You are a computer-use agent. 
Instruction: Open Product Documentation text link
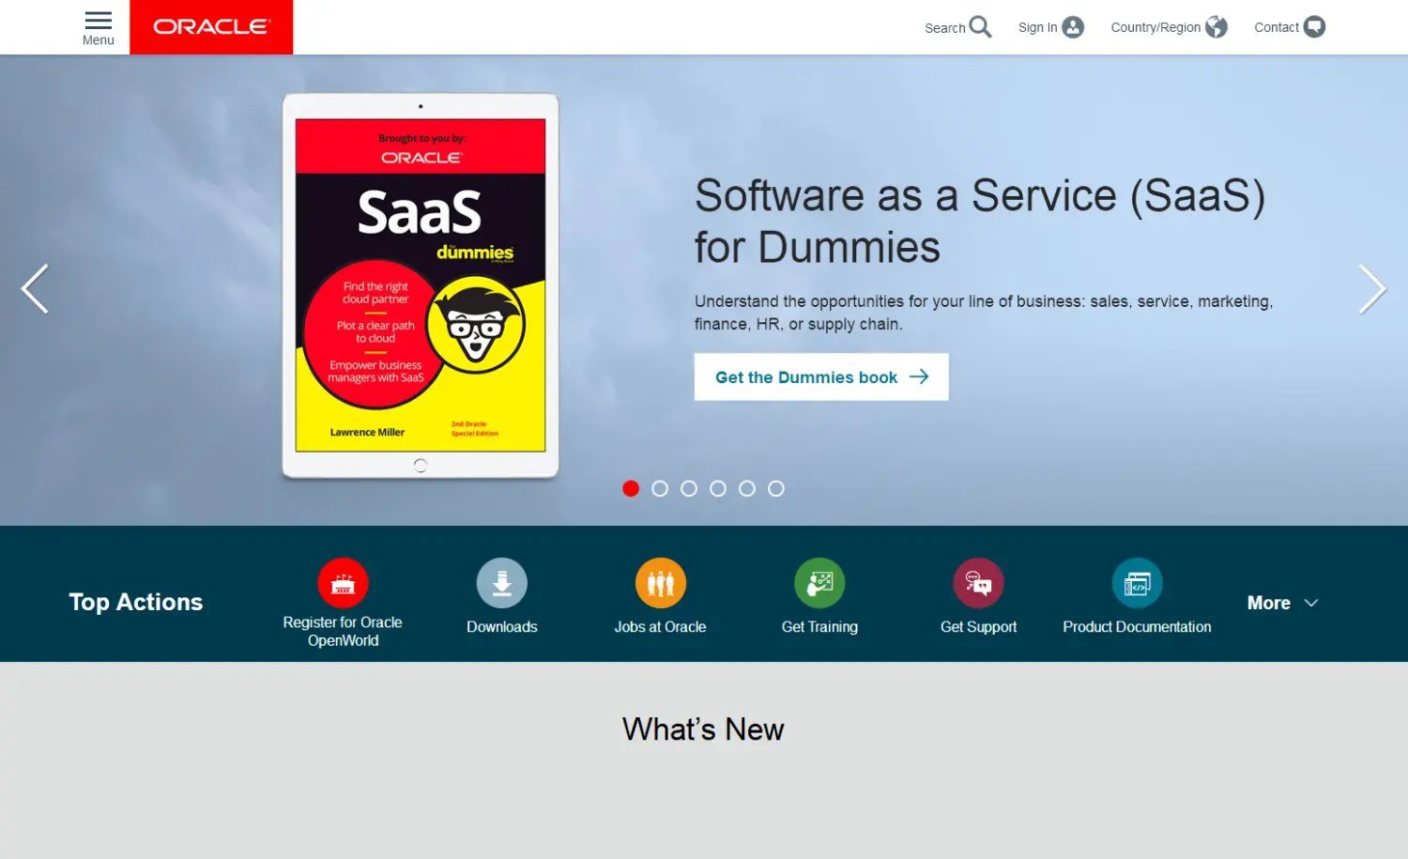[1137, 626]
